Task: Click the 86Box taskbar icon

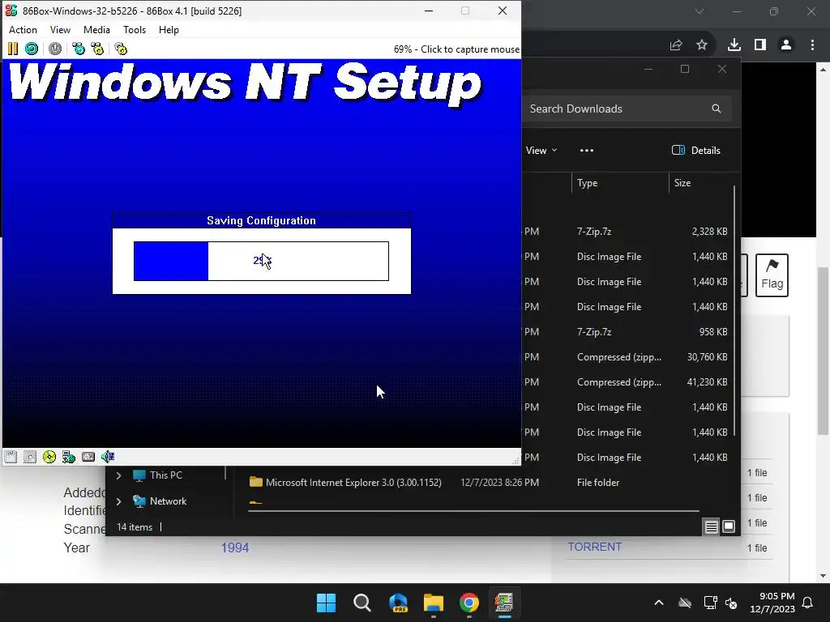Action: pos(504,603)
